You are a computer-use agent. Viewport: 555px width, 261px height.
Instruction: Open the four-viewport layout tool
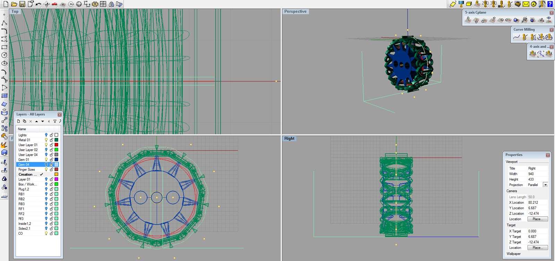[x=103, y=4]
